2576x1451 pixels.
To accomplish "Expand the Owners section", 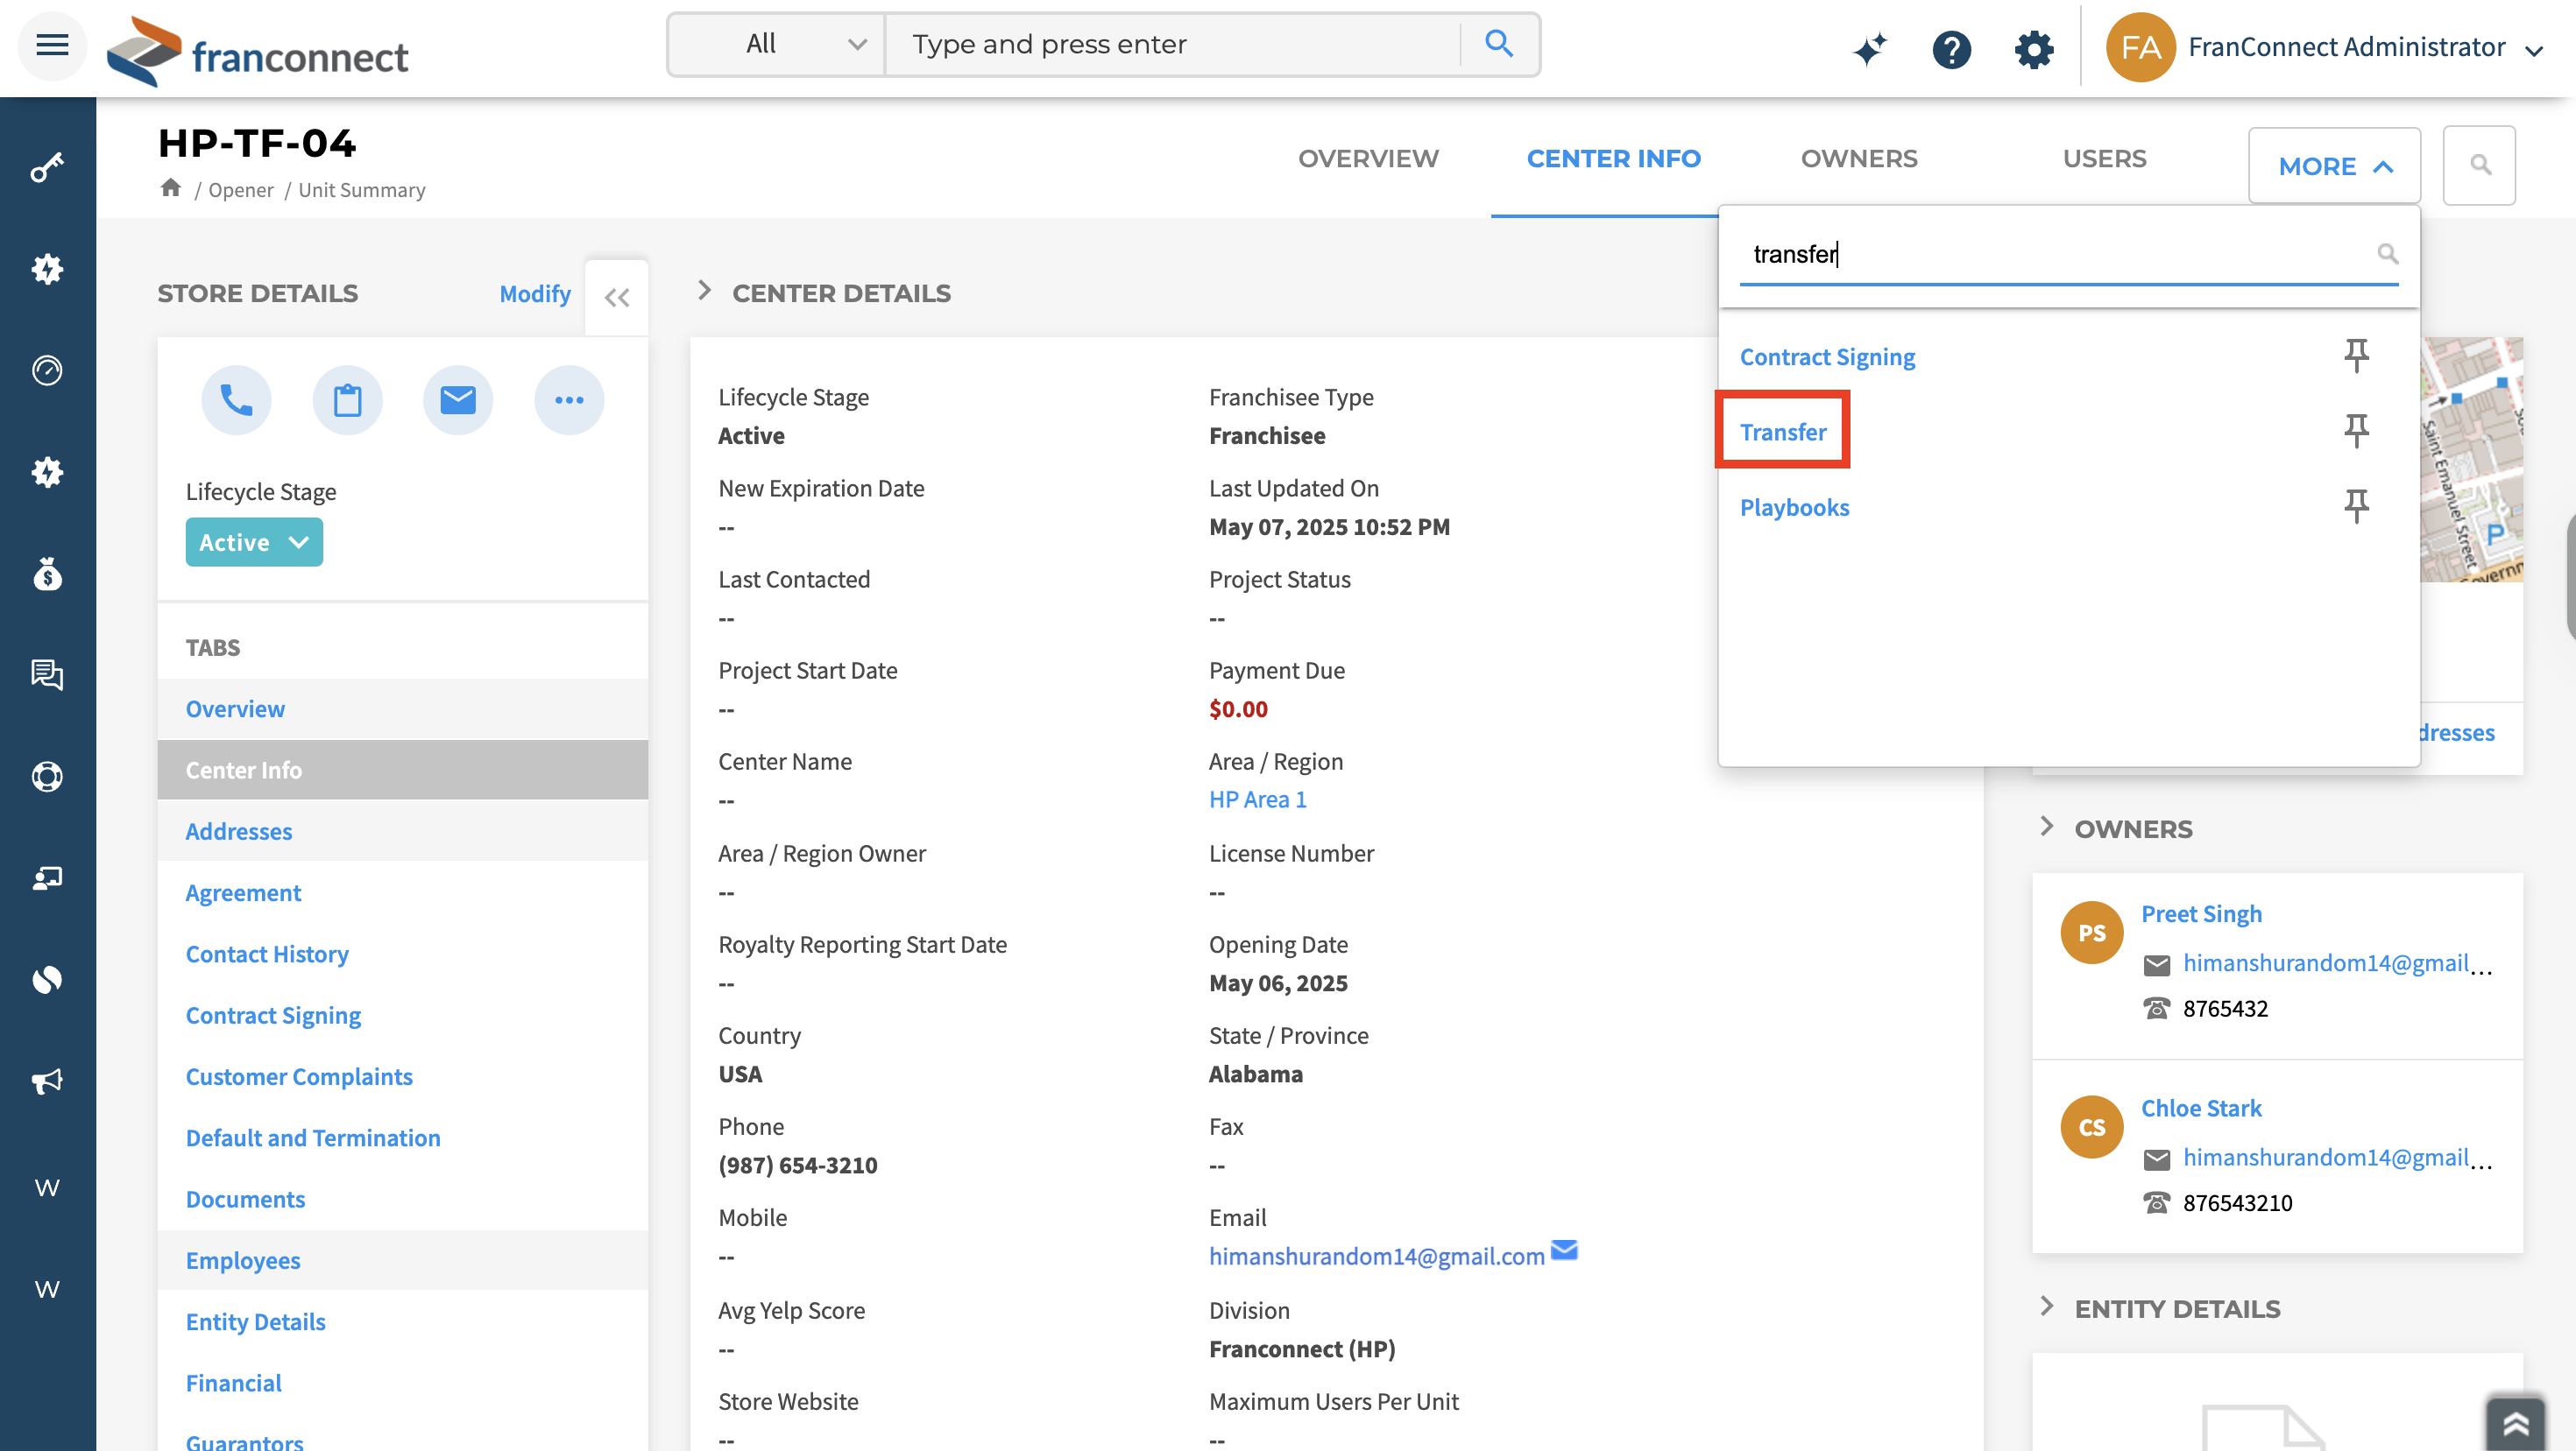I will [2047, 827].
